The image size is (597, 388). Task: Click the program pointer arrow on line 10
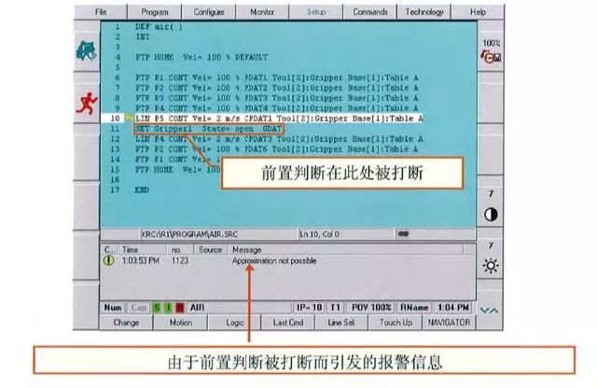point(129,118)
